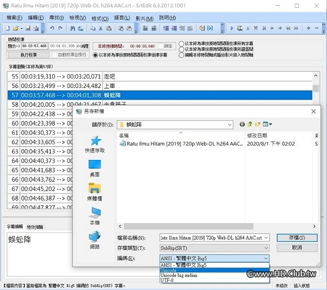The height and width of the screenshot is (290, 327).
Task: Click the subtitle list scroll up arrow
Action: (315, 76)
